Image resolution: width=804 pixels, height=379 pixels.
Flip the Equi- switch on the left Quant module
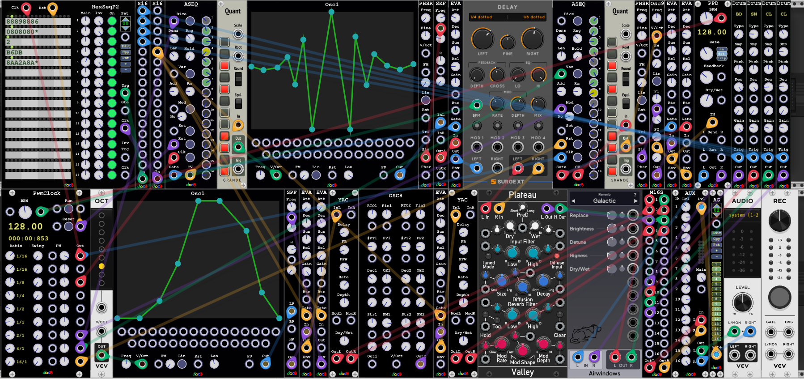pyautogui.click(x=238, y=103)
